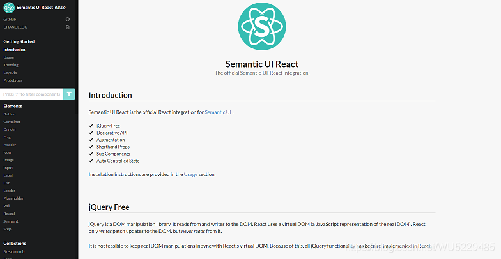
Task: Open the Image element docs
Action: coord(9,160)
